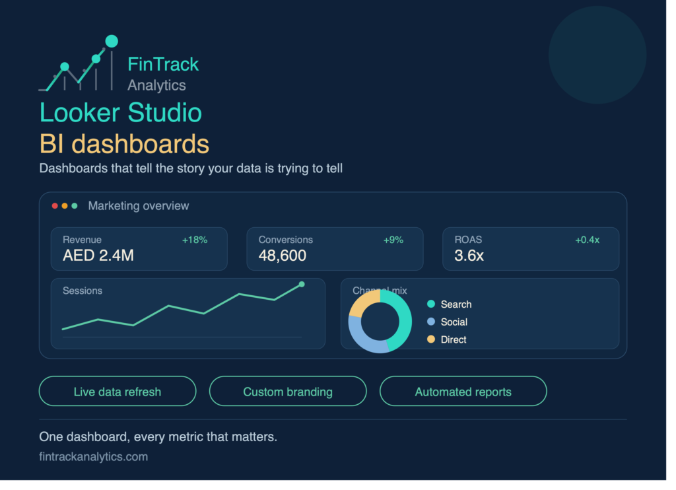
Task: Click the FinTrack chart logo icon
Action: pos(79,63)
